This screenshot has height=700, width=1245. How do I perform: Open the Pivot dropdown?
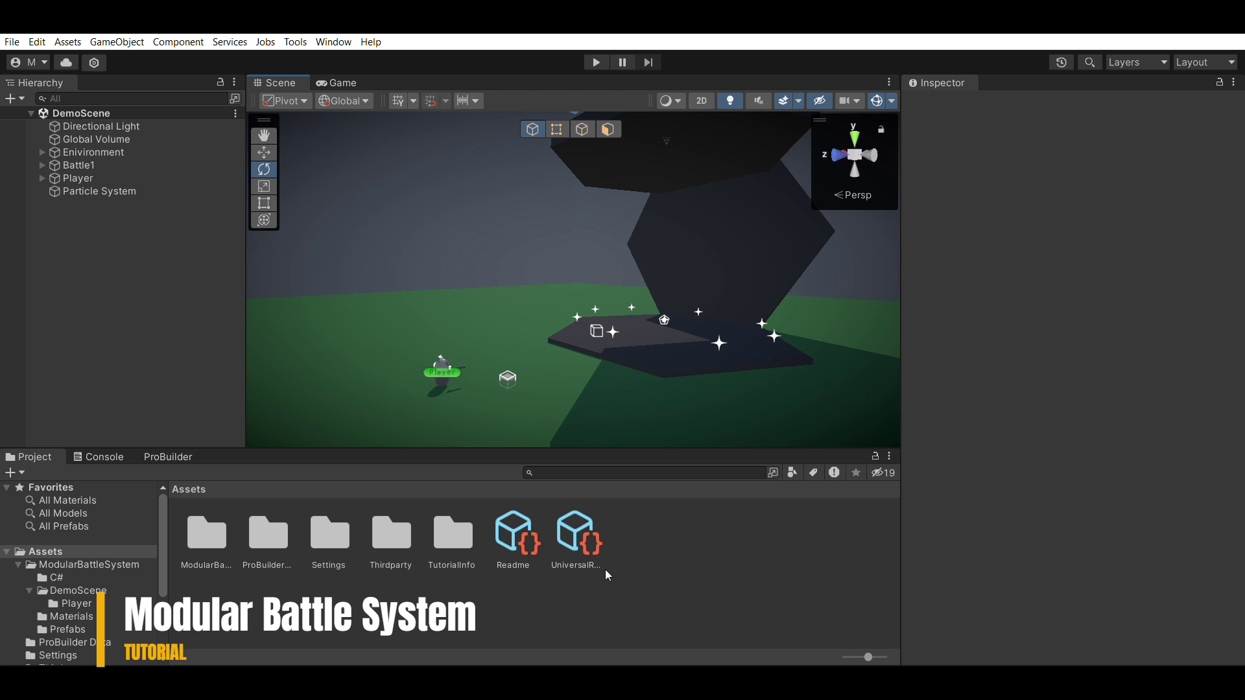(x=285, y=100)
